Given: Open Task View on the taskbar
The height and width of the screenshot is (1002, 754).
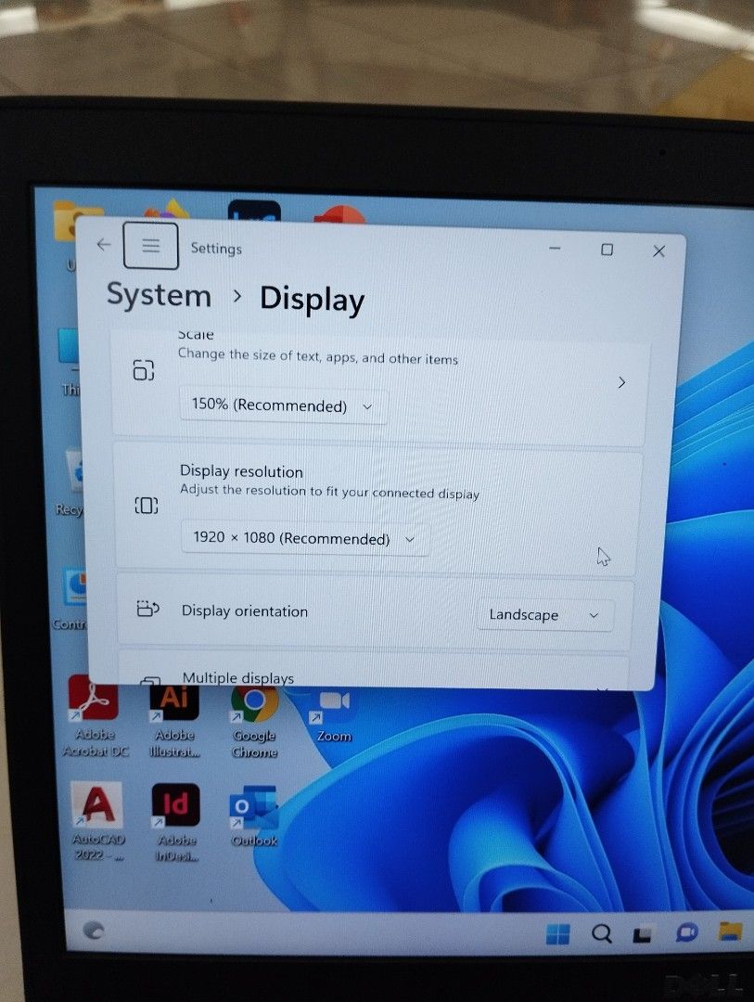Looking at the screenshot, I should [642, 934].
